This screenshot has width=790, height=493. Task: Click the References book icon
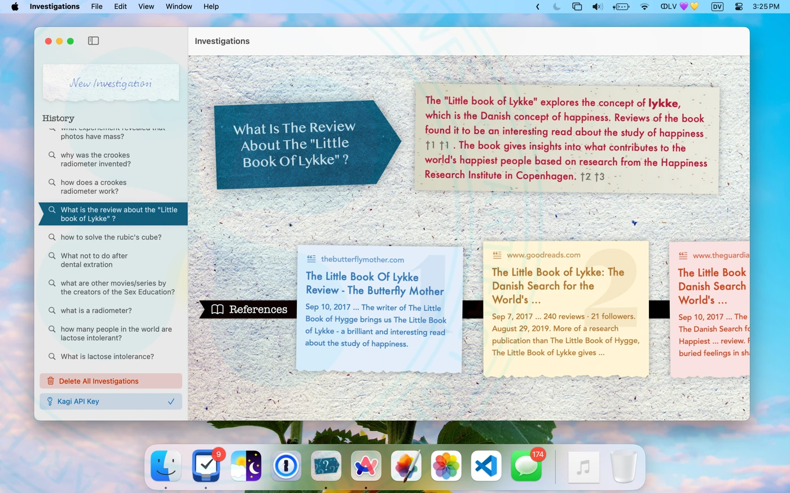[x=217, y=309]
